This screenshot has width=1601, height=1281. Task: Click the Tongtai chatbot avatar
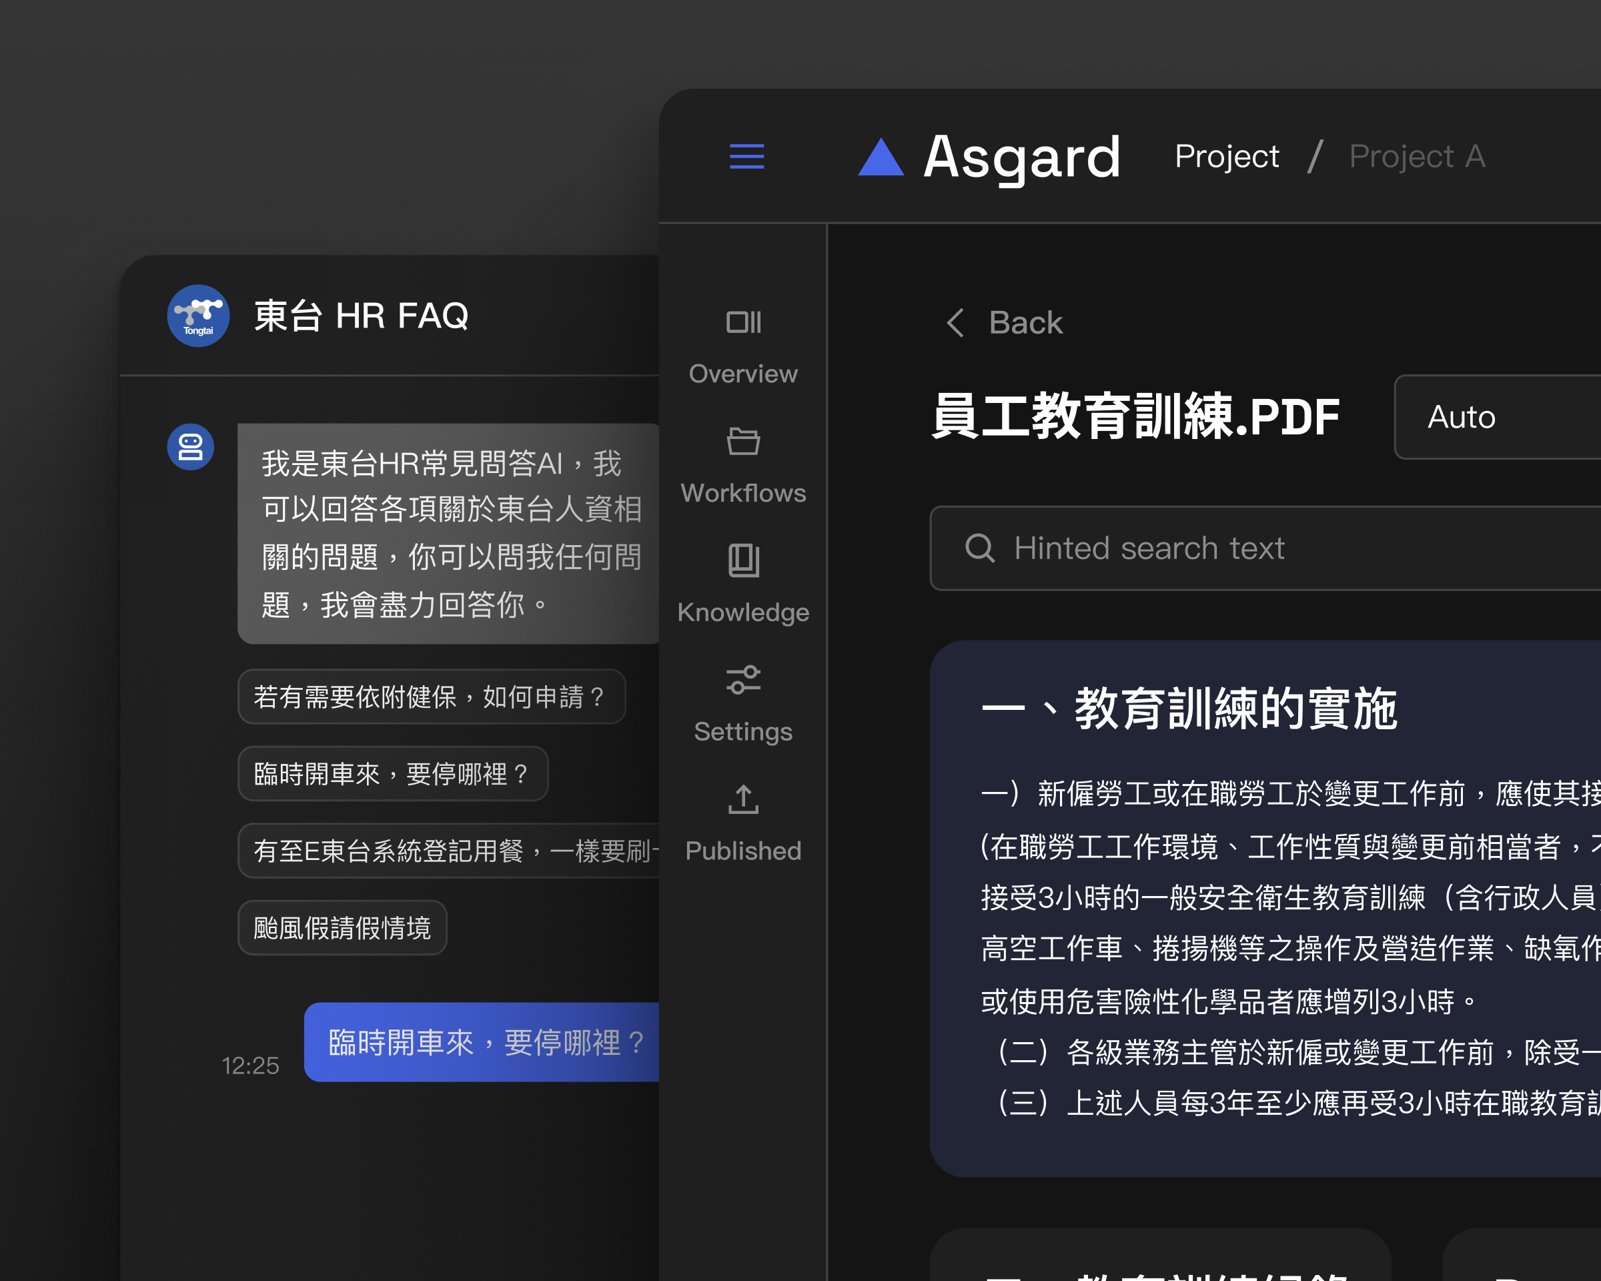[197, 316]
